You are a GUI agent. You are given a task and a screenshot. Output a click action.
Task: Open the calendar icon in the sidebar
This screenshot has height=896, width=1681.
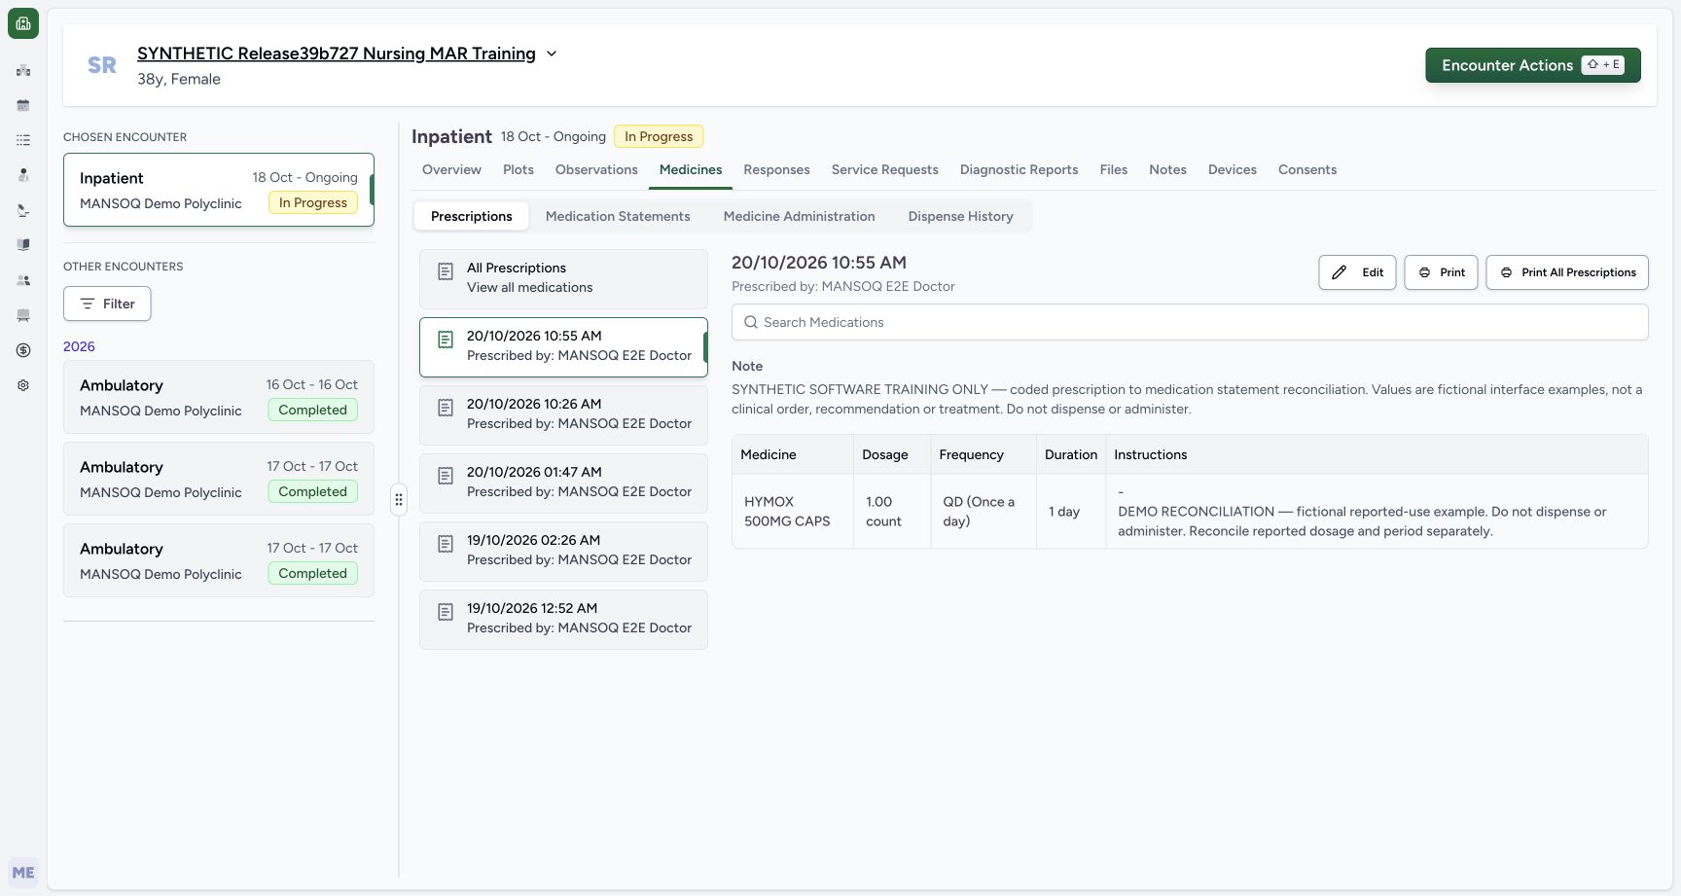coord(23,105)
